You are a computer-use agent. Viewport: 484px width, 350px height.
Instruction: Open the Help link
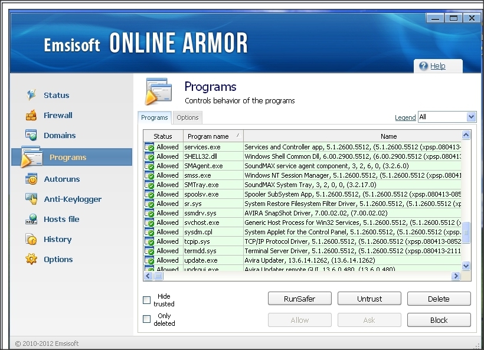click(438, 66)
